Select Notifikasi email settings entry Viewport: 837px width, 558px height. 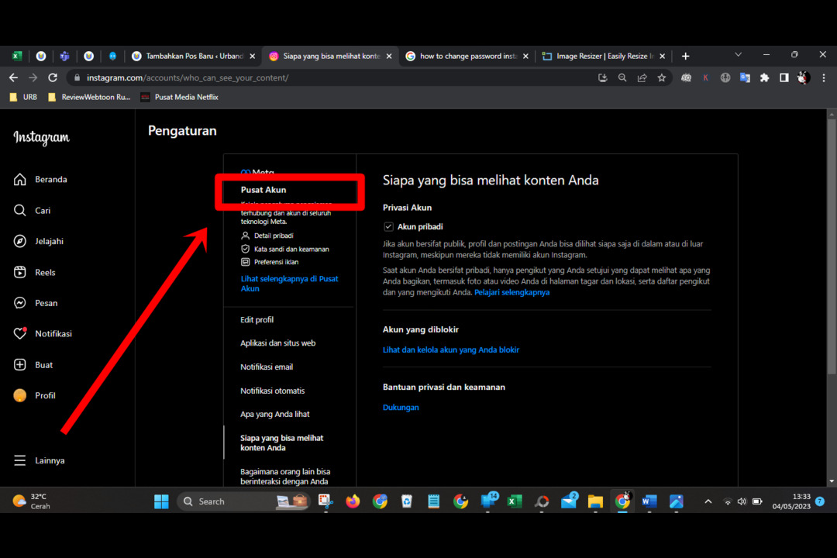267,367
